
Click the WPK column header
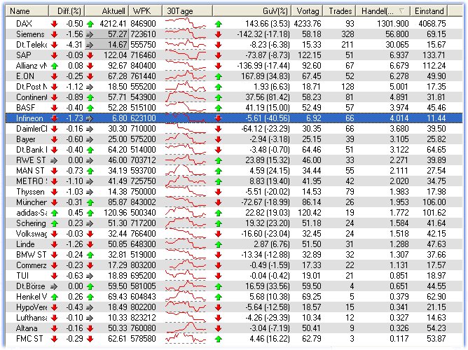[x=146, y=11]
